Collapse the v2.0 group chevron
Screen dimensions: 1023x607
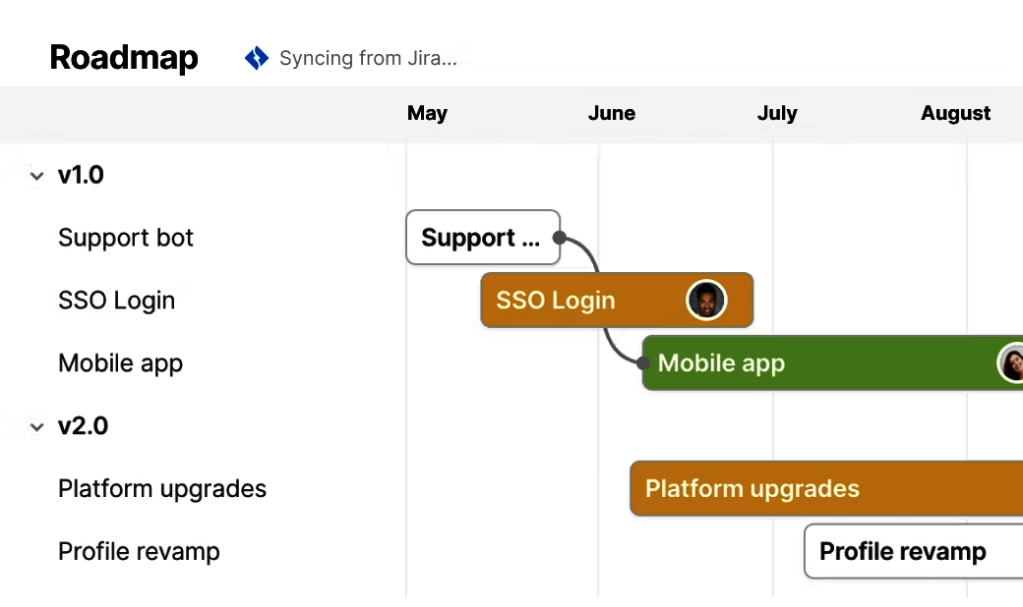tap(37, 427)
